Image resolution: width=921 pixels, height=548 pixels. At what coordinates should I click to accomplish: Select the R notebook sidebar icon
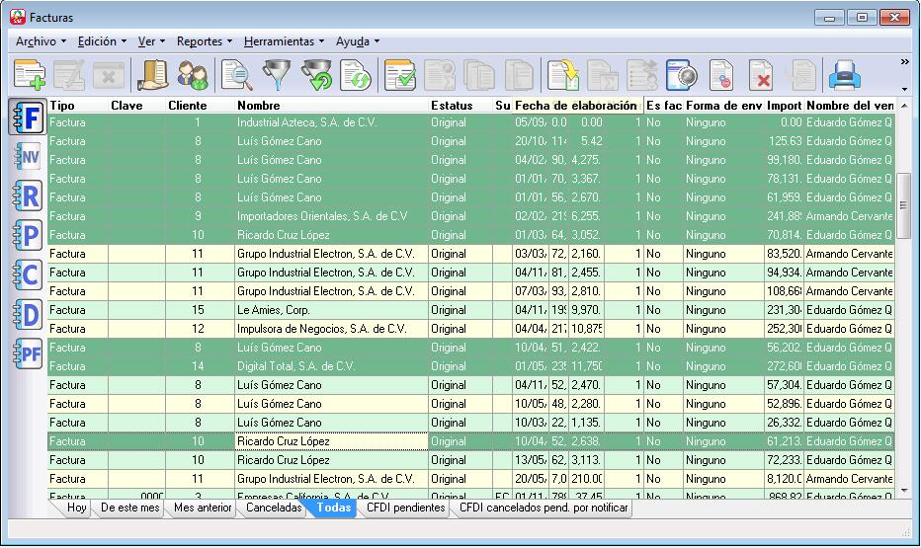click(27, 196)
